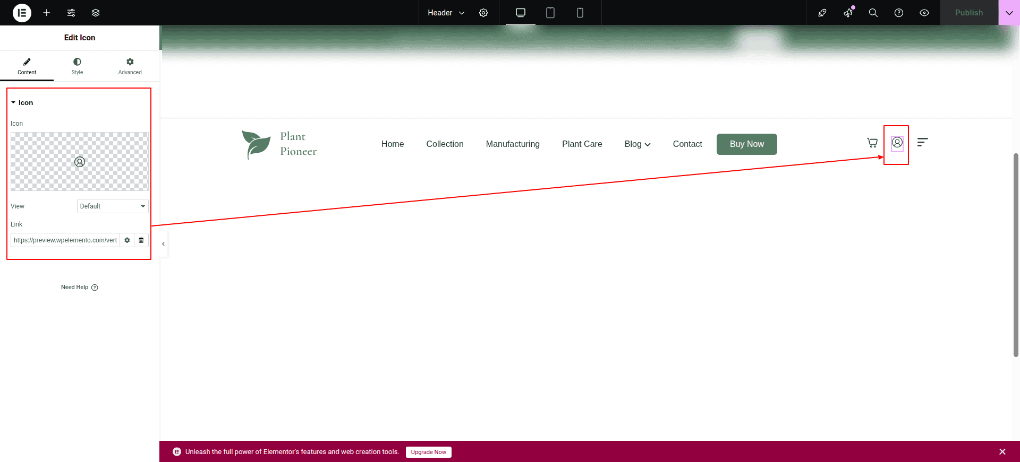The width and height of the screenshot is (1020, 462).
Task: Expand the Header document dropdown
Action: (446, 13)
